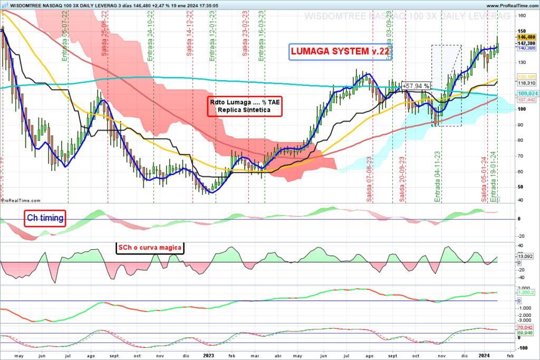
Task: Click the abr month label on time axis
Action: (x=278, y=356)
